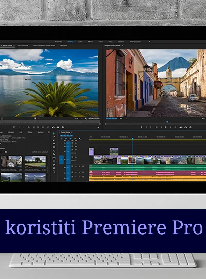Export frame from Source monitor camera icon

click(63, 127)
